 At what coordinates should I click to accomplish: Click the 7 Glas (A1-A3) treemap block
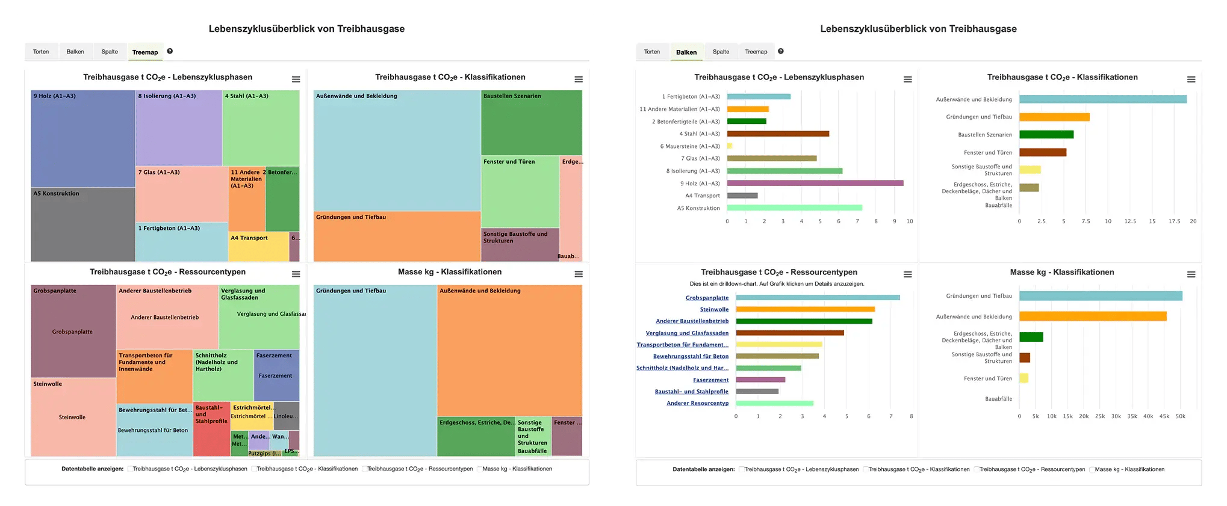coord(182,194)
